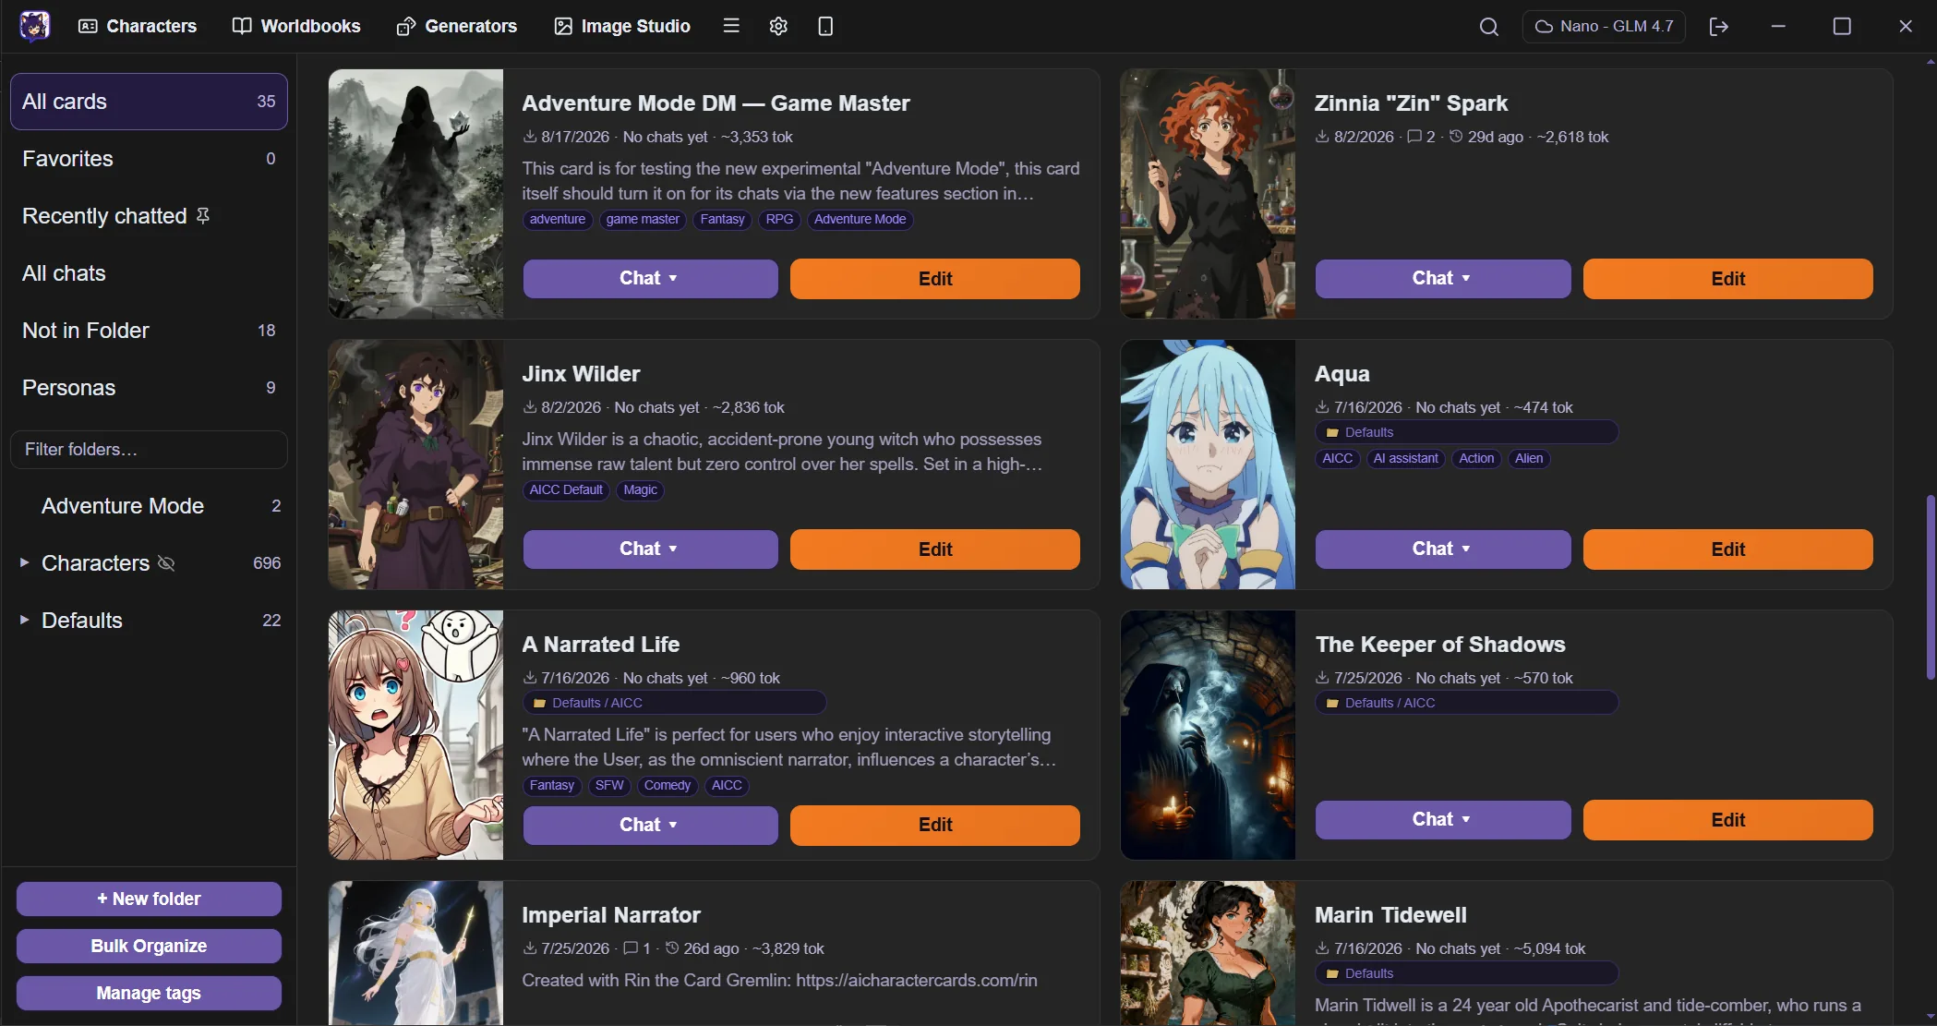Viewport: 1937px width, 1026px height.
Task: Click the folder icon on Marin Tidewell badge
Action: [1332, 973]
